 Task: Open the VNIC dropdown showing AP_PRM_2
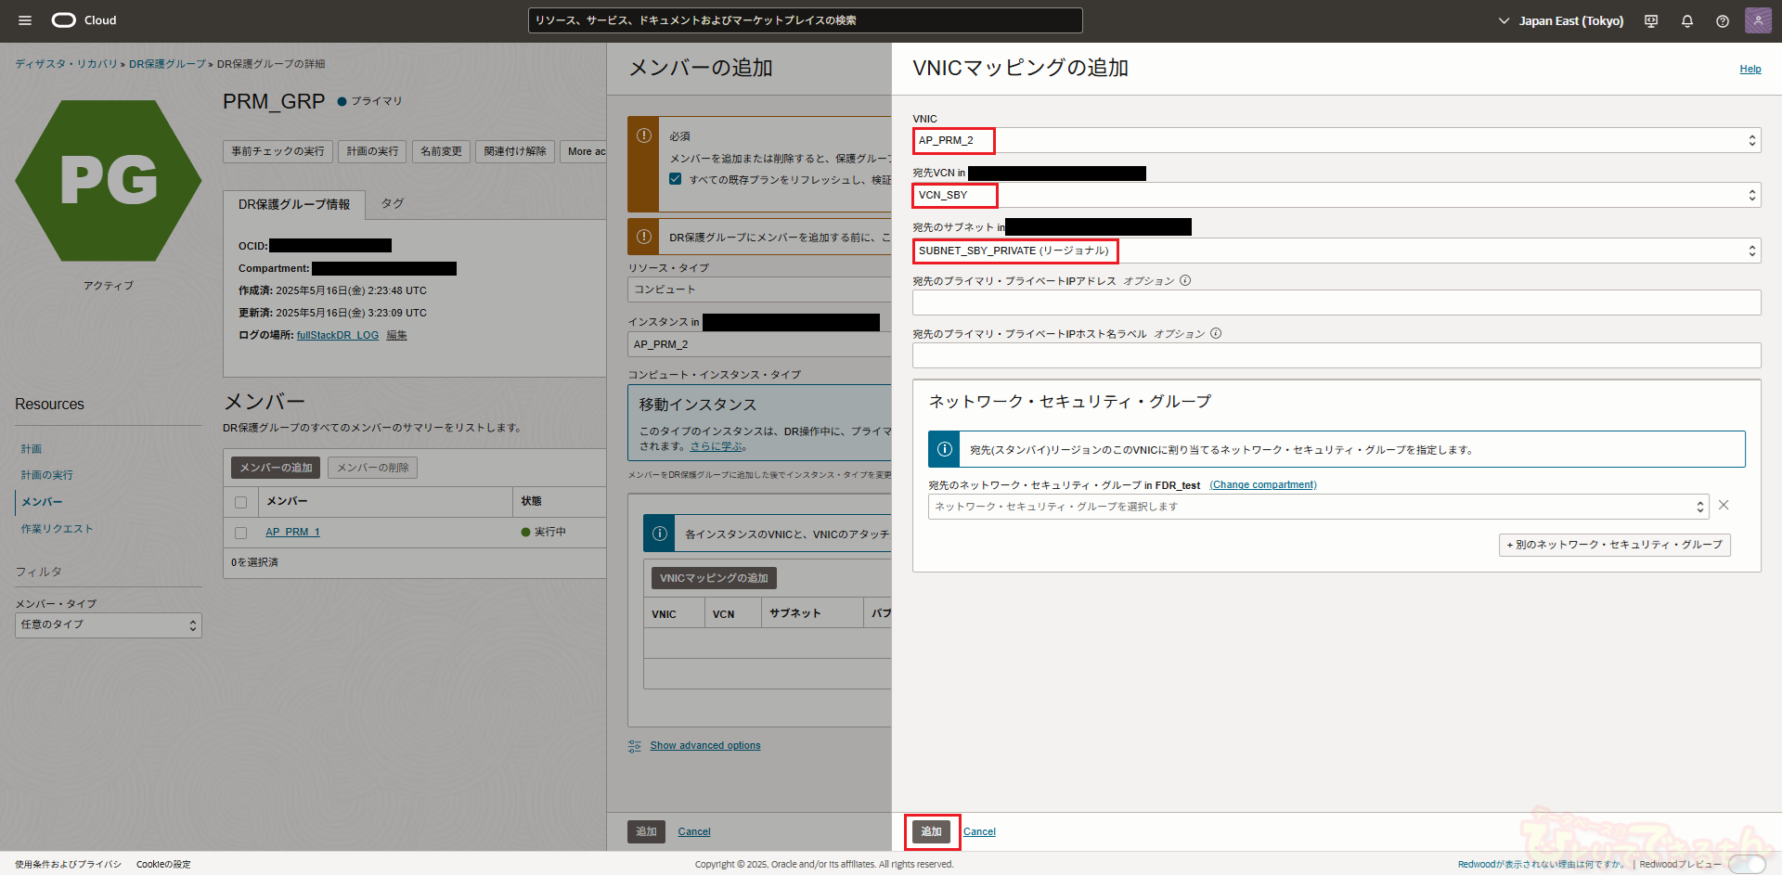(1336, 141)
